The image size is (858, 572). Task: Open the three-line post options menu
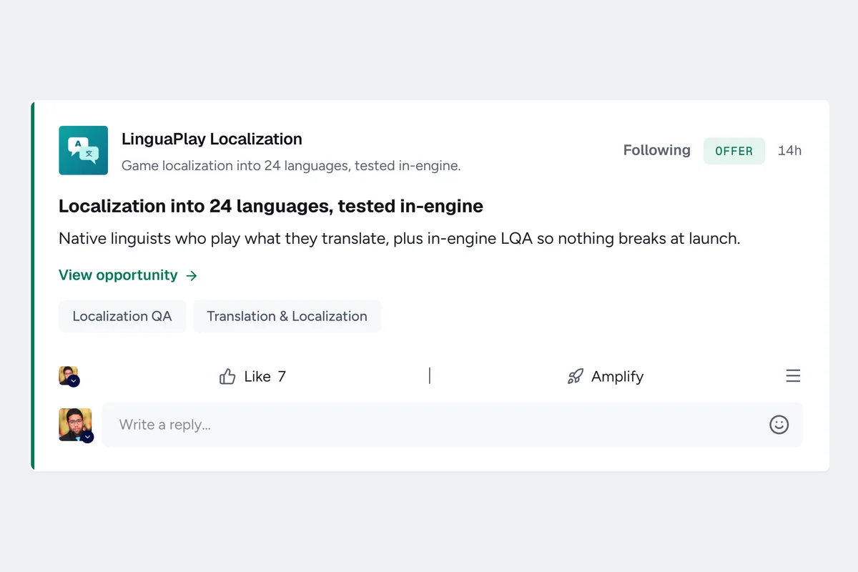[793, 376]
